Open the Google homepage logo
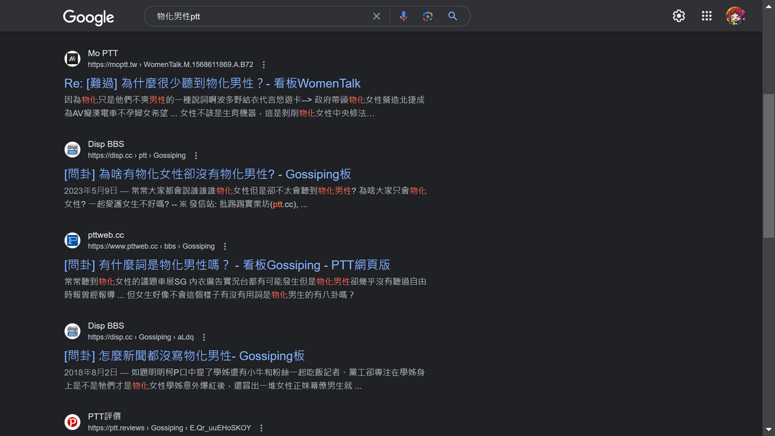Screen dimensions: 775x436 [88, 17]
